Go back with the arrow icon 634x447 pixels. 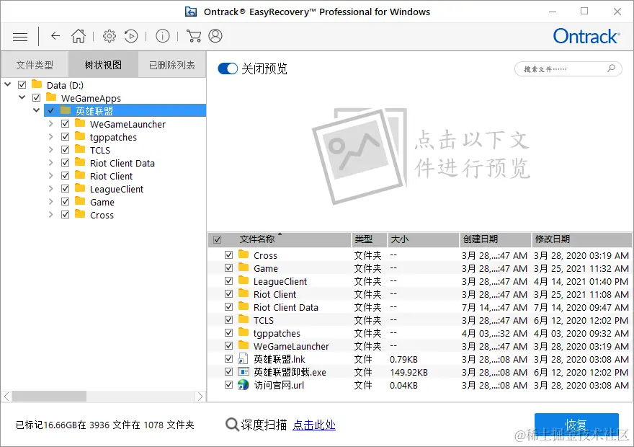[x=55, y=36]
